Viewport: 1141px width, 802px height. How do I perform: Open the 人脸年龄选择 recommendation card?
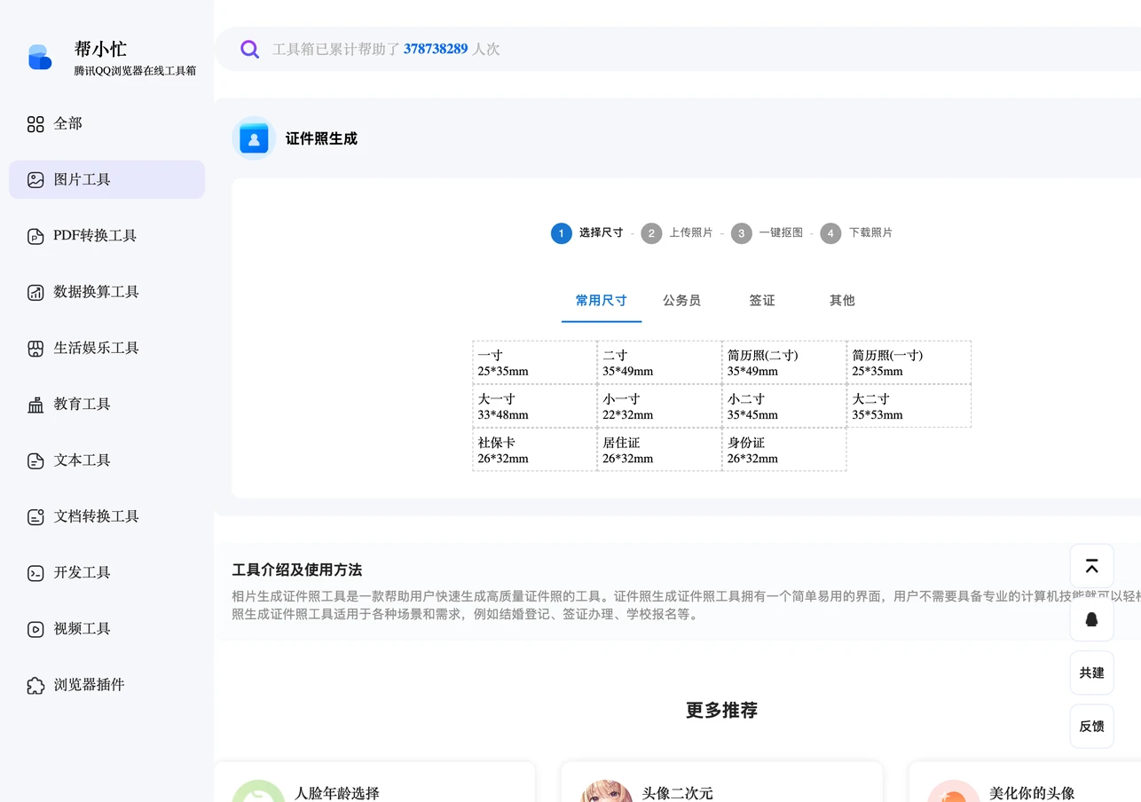click(374, 782)
